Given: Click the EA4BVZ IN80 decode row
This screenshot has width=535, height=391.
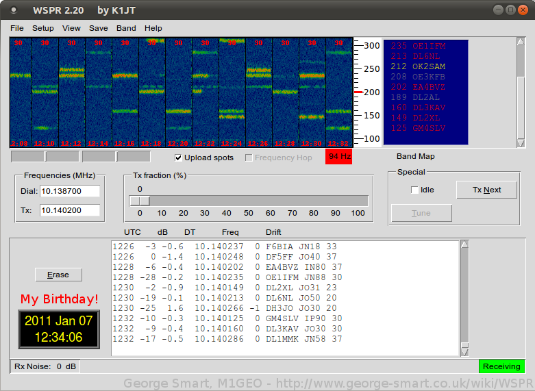Looking at the screenshot, I should 227,267.
